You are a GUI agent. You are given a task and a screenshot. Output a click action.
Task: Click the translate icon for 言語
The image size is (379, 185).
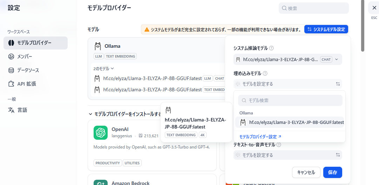[x=11, y=110]
